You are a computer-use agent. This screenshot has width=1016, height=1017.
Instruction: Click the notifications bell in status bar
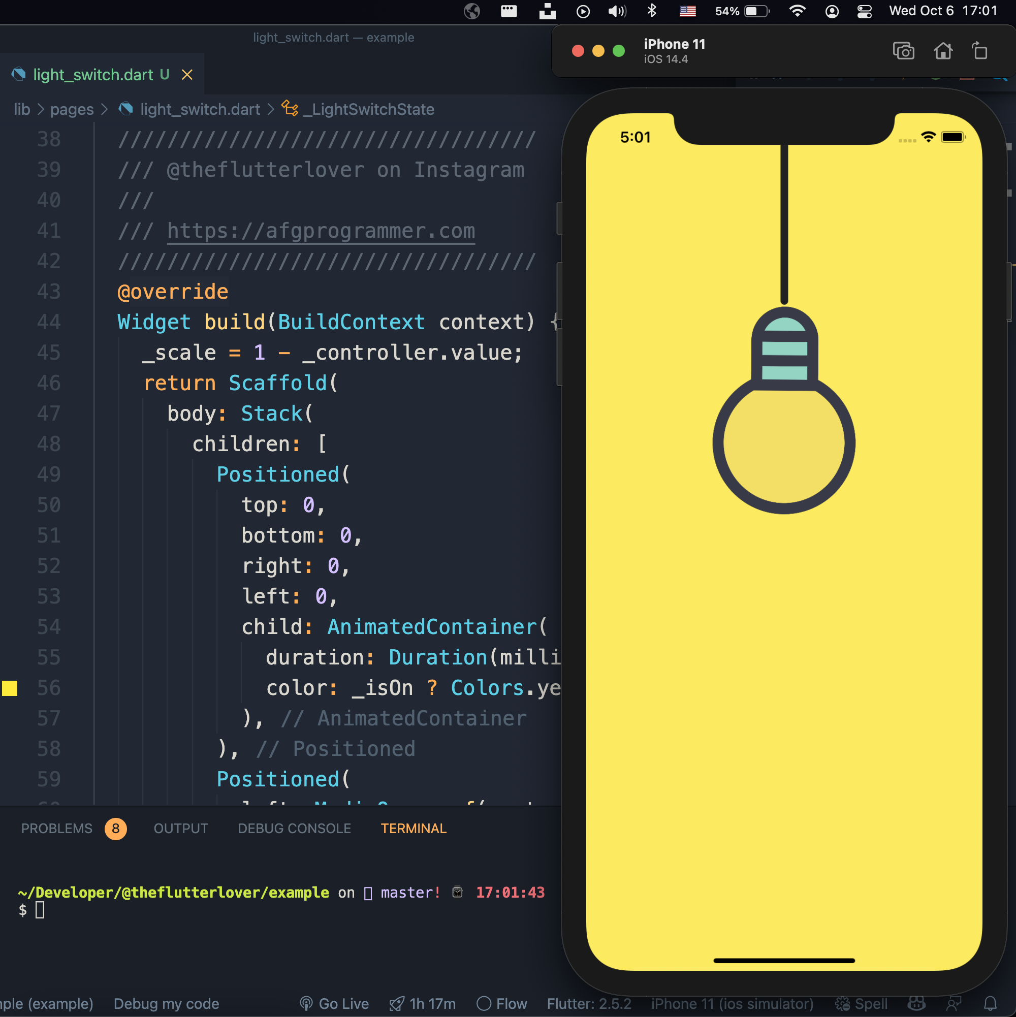click(990, 1003)
